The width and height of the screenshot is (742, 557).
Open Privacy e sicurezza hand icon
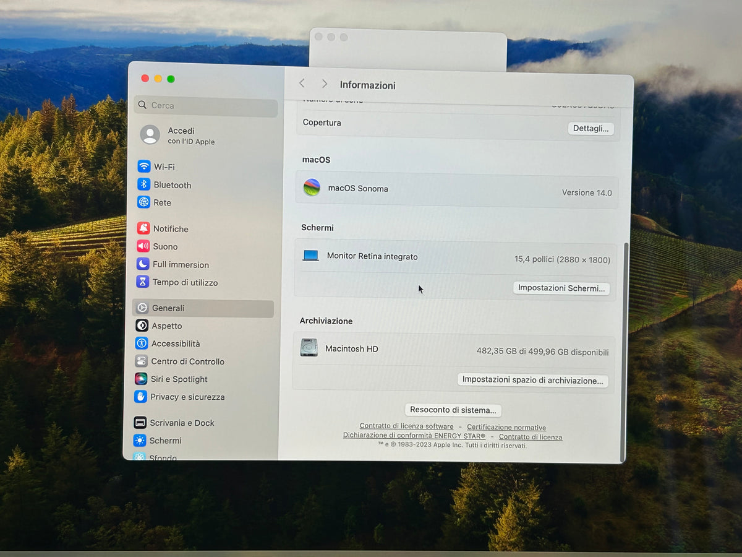coord(140,397)
